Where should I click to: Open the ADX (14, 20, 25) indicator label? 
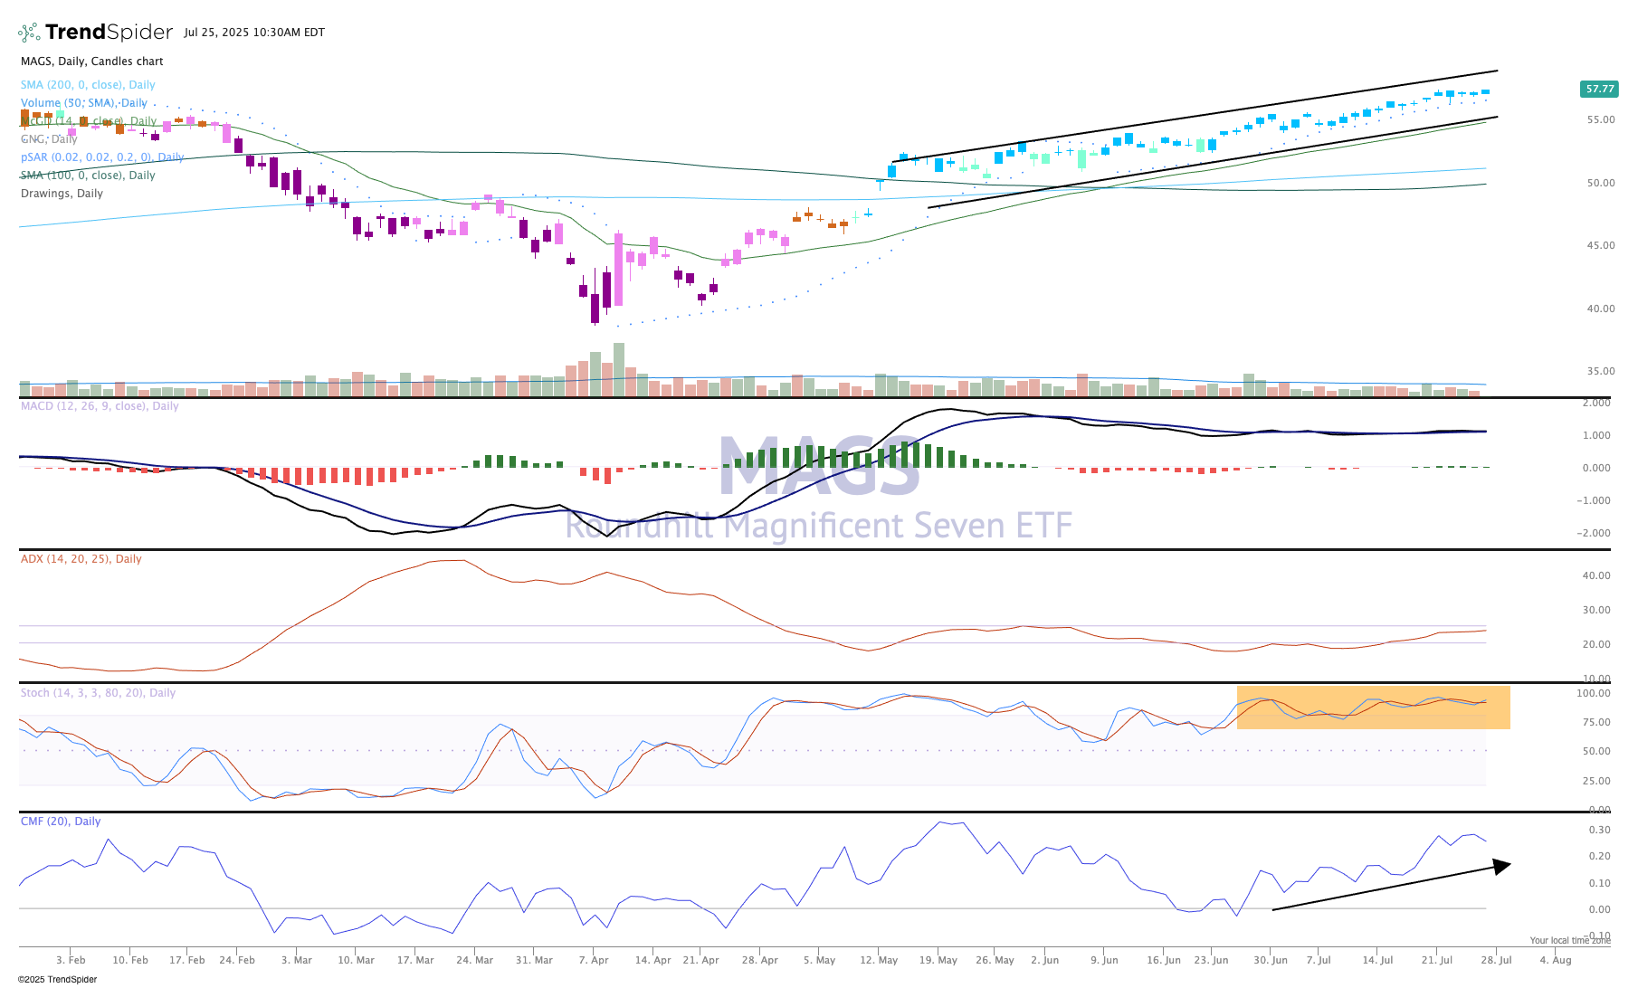coord(81,559)
